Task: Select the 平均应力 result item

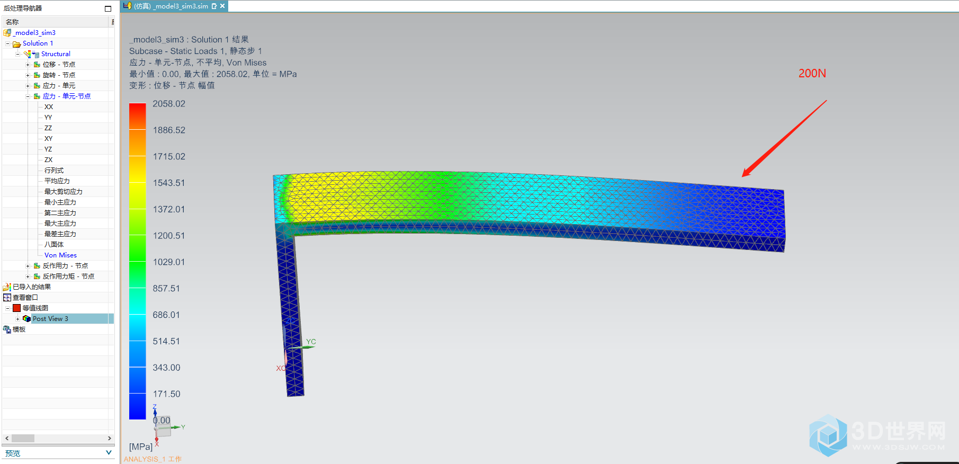Action: tap(57, 181)
